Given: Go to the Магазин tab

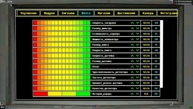Looking at the screenshot, I should click(104, 13).
